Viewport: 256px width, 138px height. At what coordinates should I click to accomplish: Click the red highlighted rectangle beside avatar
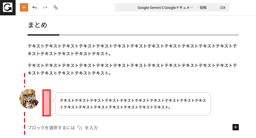(46, 103)
